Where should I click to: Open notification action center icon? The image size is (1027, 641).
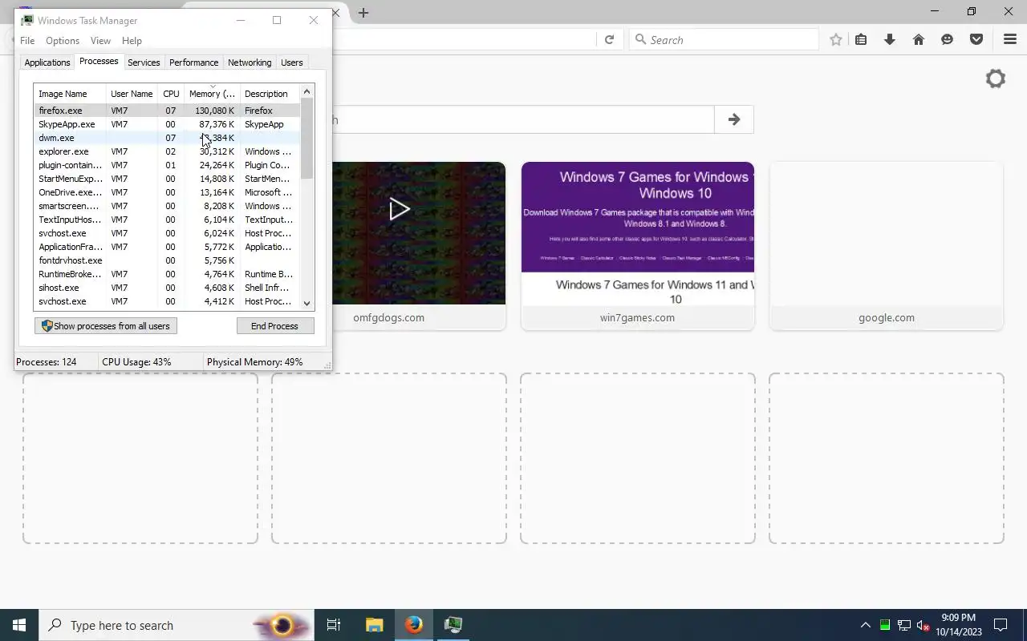[1001, 625]
